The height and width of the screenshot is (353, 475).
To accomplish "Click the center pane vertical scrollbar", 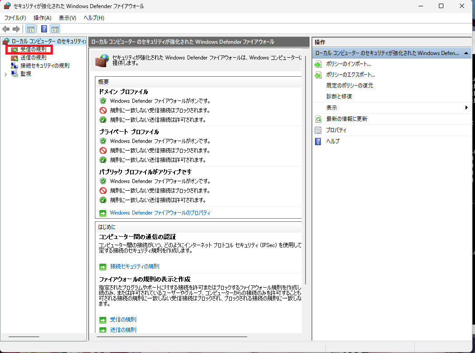I will [x=306, y=170].
